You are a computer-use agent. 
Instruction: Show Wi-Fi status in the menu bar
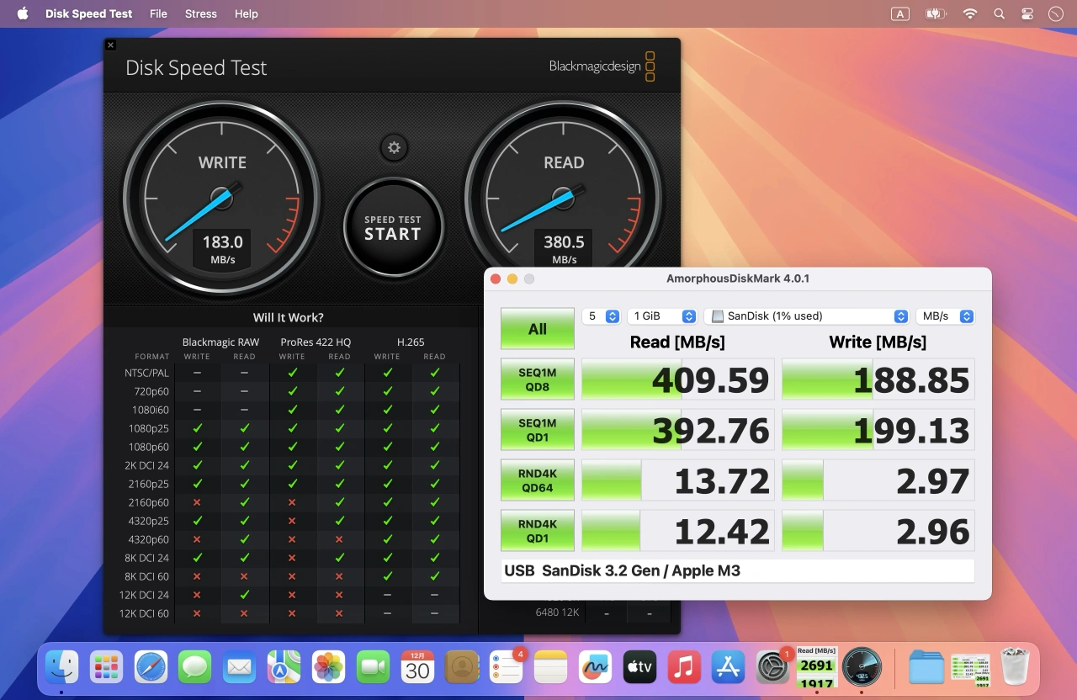[969, 13]
